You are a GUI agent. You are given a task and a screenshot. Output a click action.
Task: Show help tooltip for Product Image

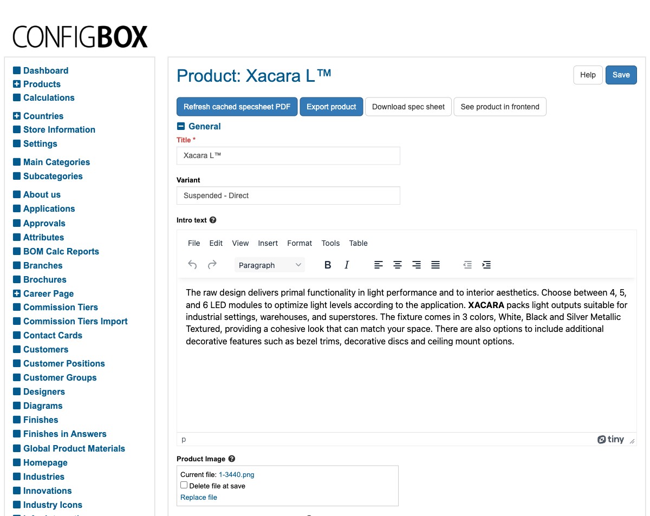pos(232,459)
